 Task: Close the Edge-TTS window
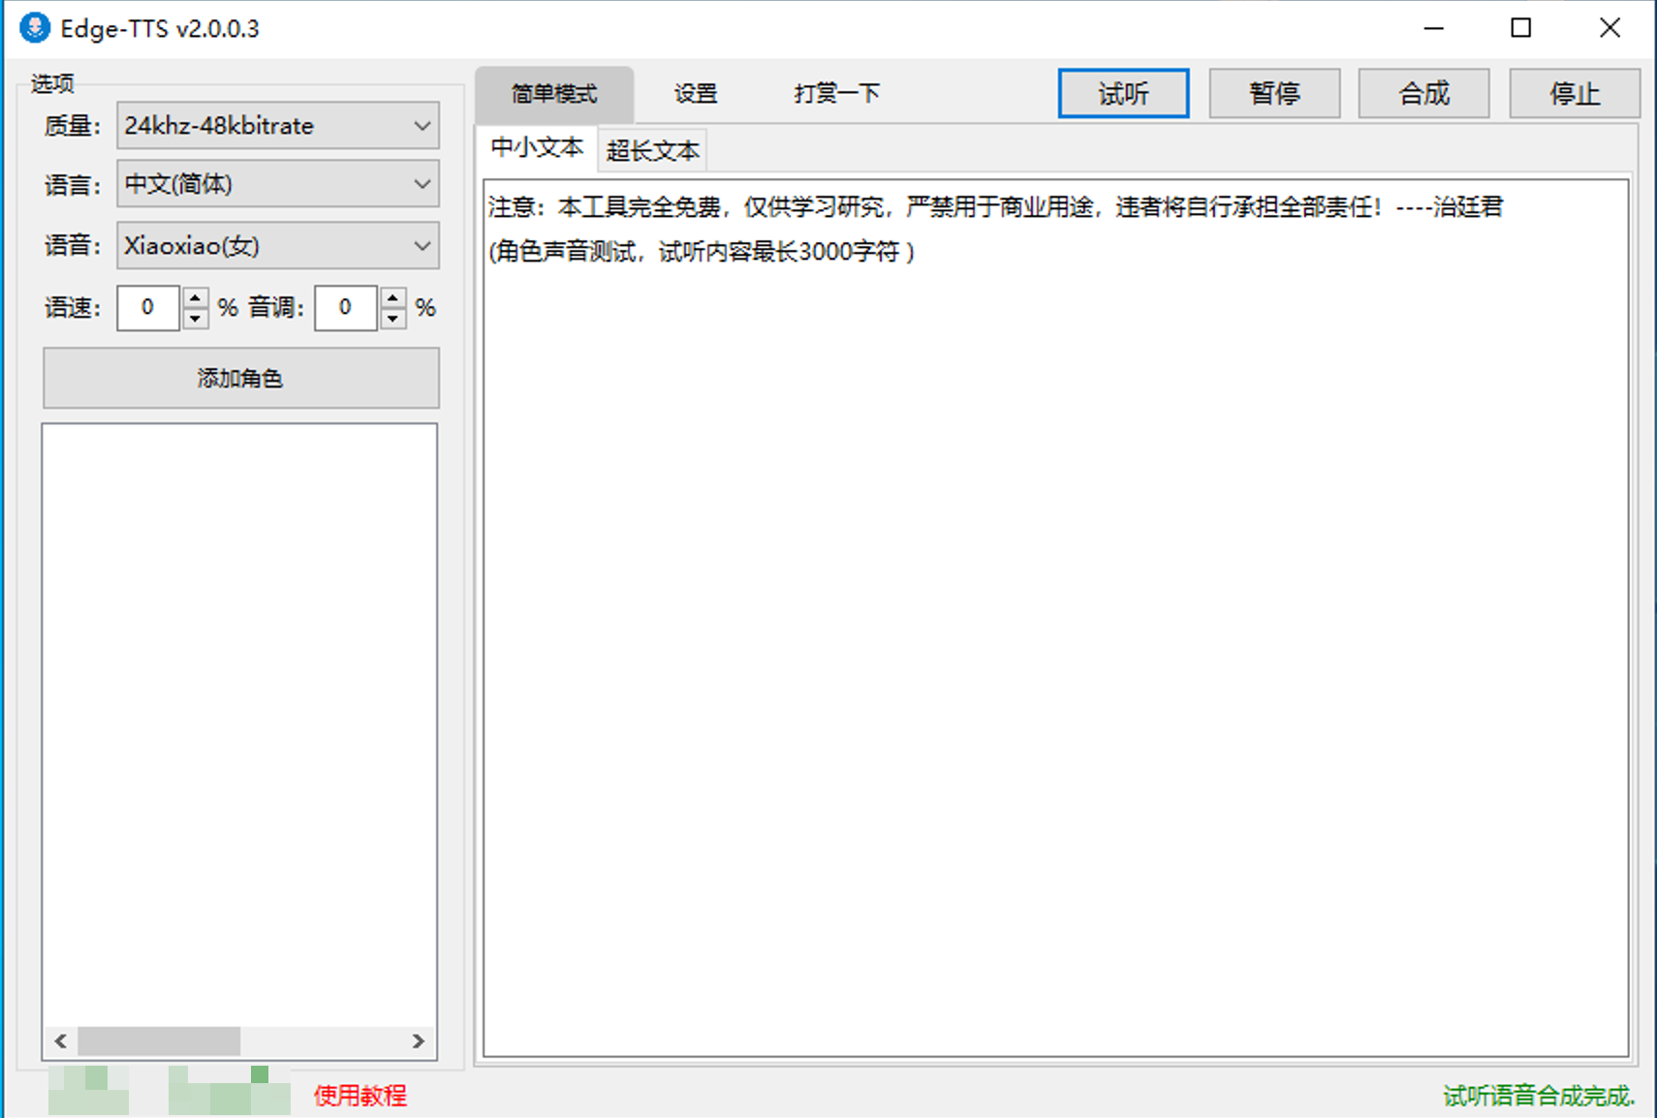(1610, 28)
